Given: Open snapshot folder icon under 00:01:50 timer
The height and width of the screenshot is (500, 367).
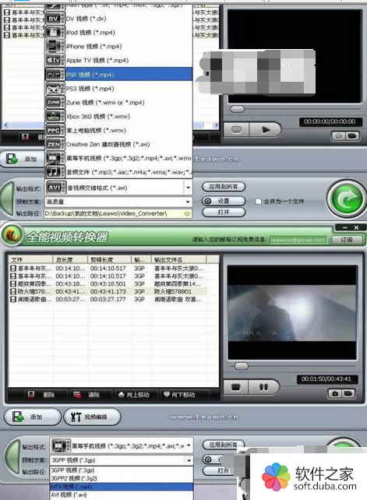Looking at the screenshot, I should pos(348,393).
